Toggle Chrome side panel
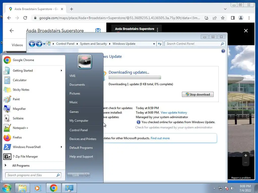258x193 pixels. 233,18
